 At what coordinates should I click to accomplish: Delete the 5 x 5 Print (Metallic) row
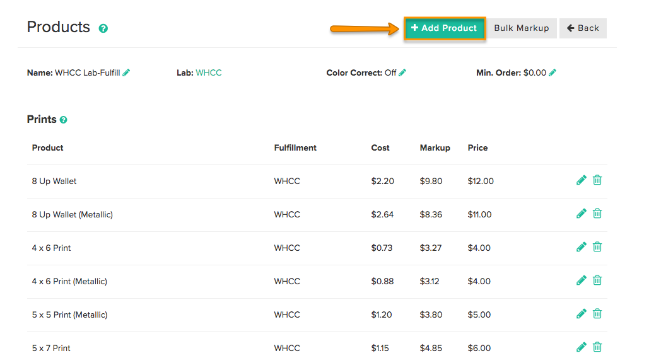(597, 314)
